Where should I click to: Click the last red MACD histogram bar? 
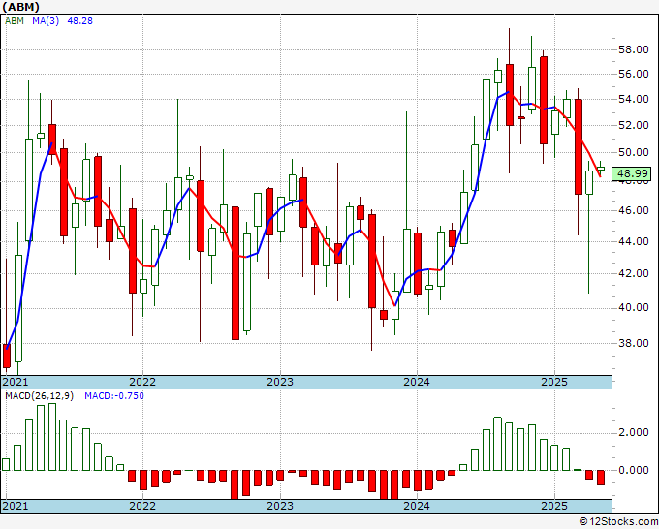601,478
